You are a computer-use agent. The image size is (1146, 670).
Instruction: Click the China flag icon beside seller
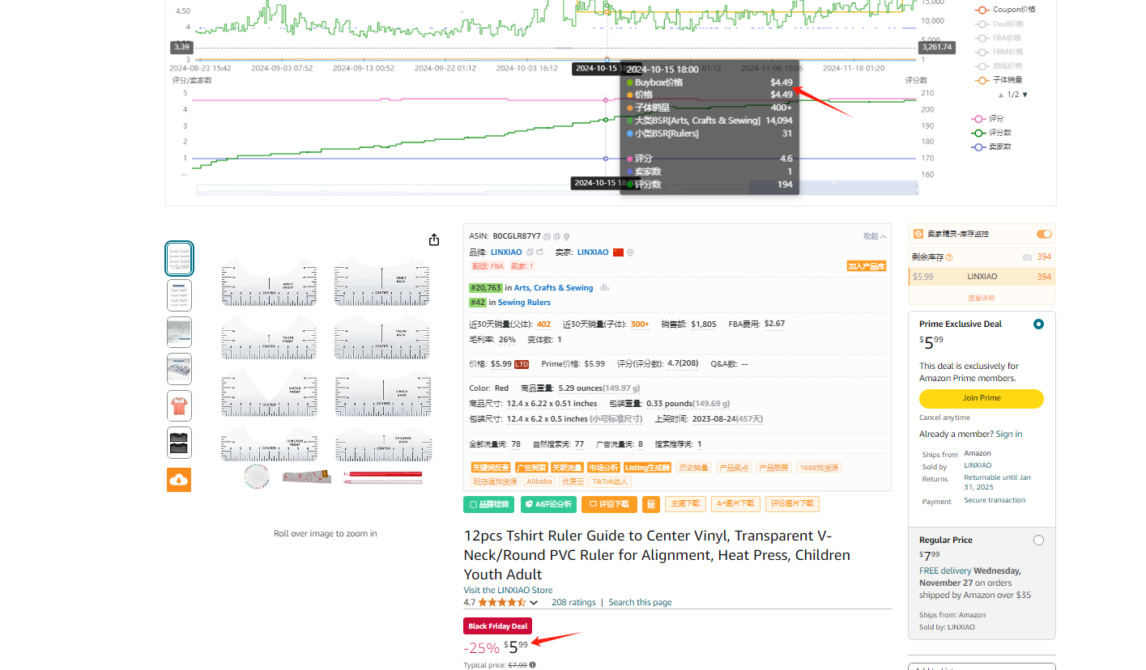point(618,252)
